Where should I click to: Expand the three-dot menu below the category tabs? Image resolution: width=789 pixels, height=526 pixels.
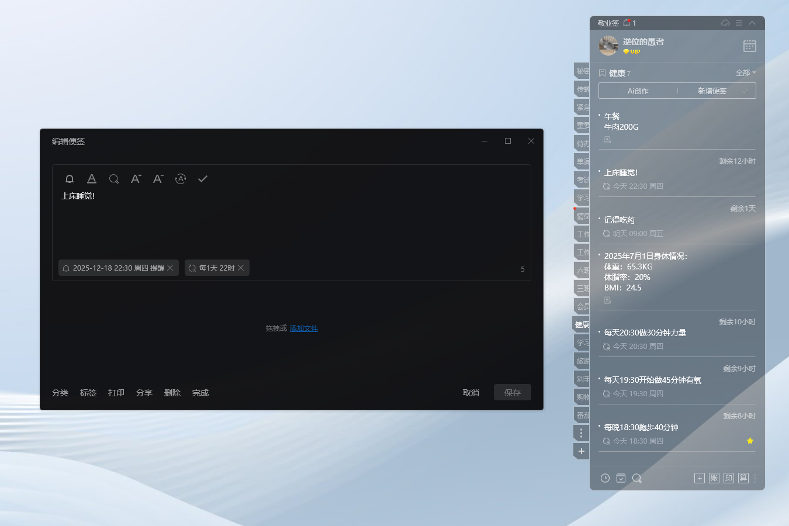click(581, 432)
